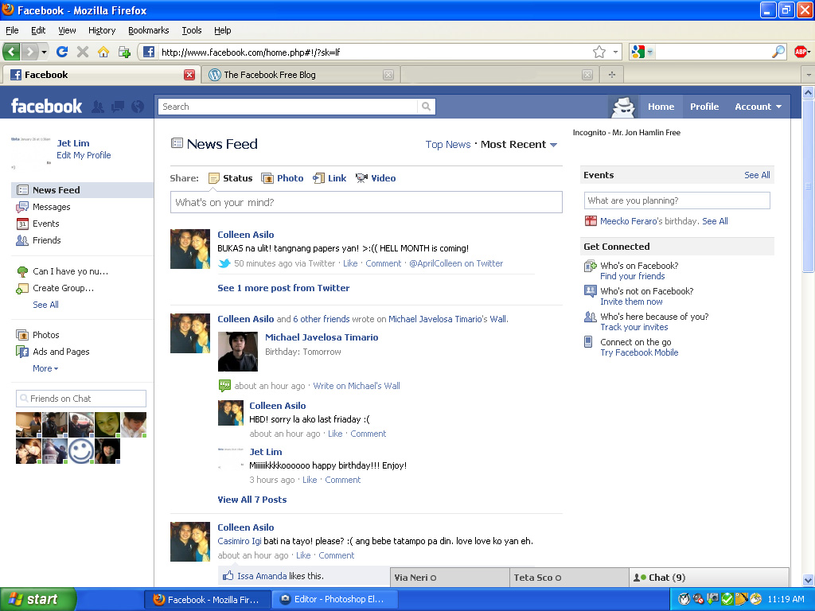815x611 pixels.
Task: Open the notifications globe icon
Action: [138, 107]
